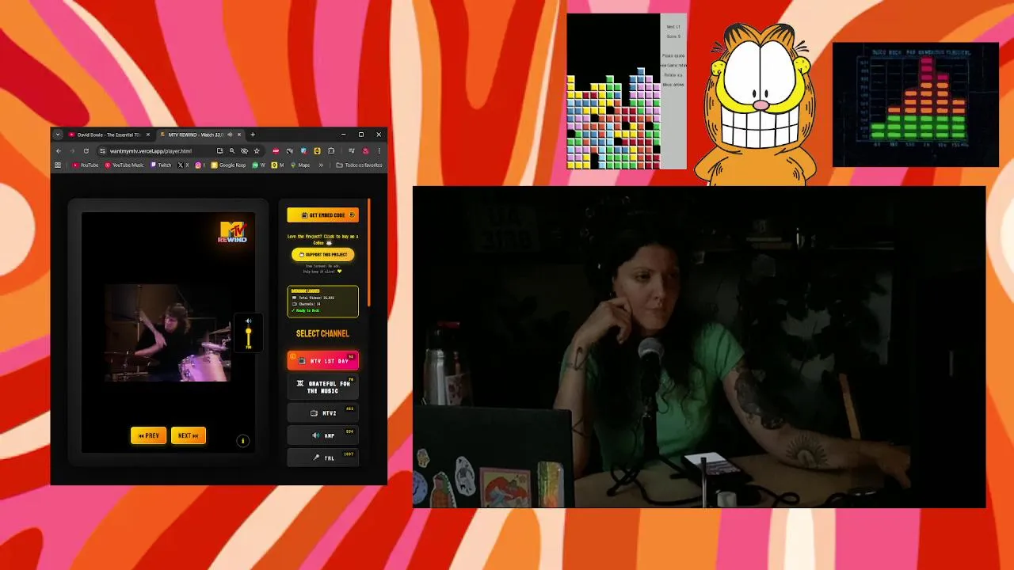The image size is (1014, 570).
Task: Adjust the yellow volume slider
Action: click(248, 338)
